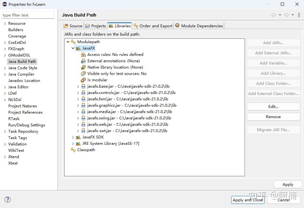Switch to the Module Dependencies tab
Image resolution: width=304 pixels, height=208 pixels.
(199, 26)
